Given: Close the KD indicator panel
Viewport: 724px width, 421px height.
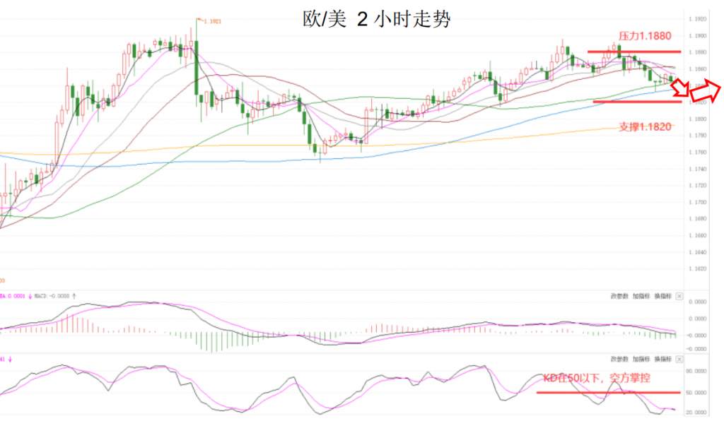Looking at the screenshot, I should click(x=679, y=359).
